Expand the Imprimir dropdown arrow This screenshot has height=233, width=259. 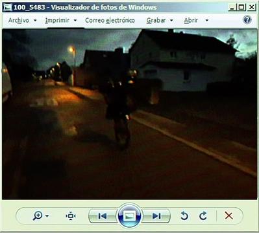coord(75,21)
